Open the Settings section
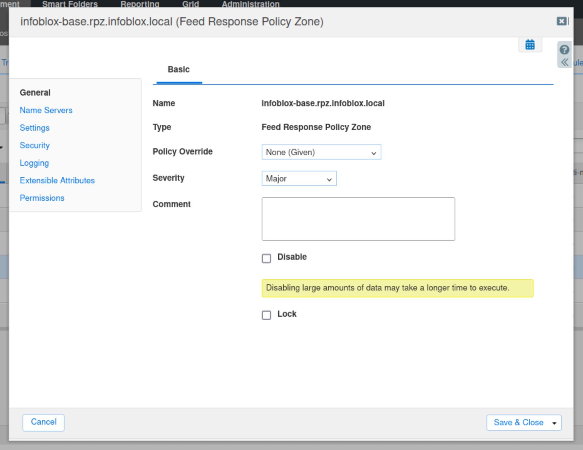This screenshot has height=450, width=583. point(34,128)
